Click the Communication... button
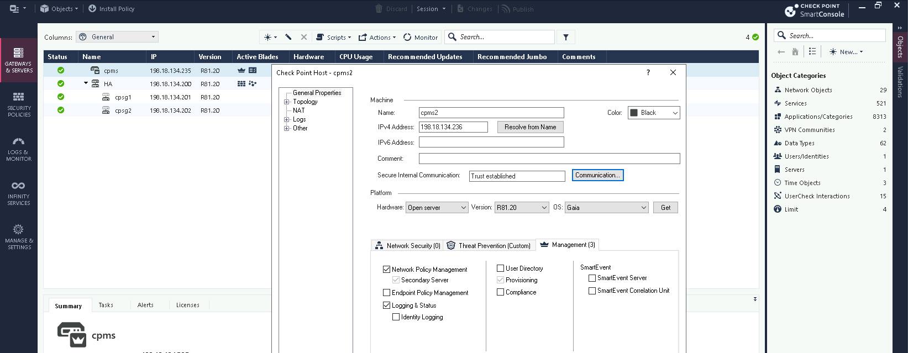The width and height of the screenshot is (908, 353). tap(597, 175)
